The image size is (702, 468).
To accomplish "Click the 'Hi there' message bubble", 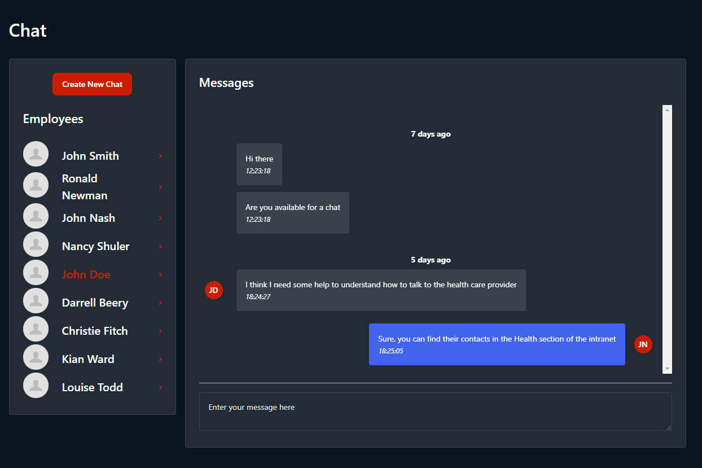I will tap(259, 164).
